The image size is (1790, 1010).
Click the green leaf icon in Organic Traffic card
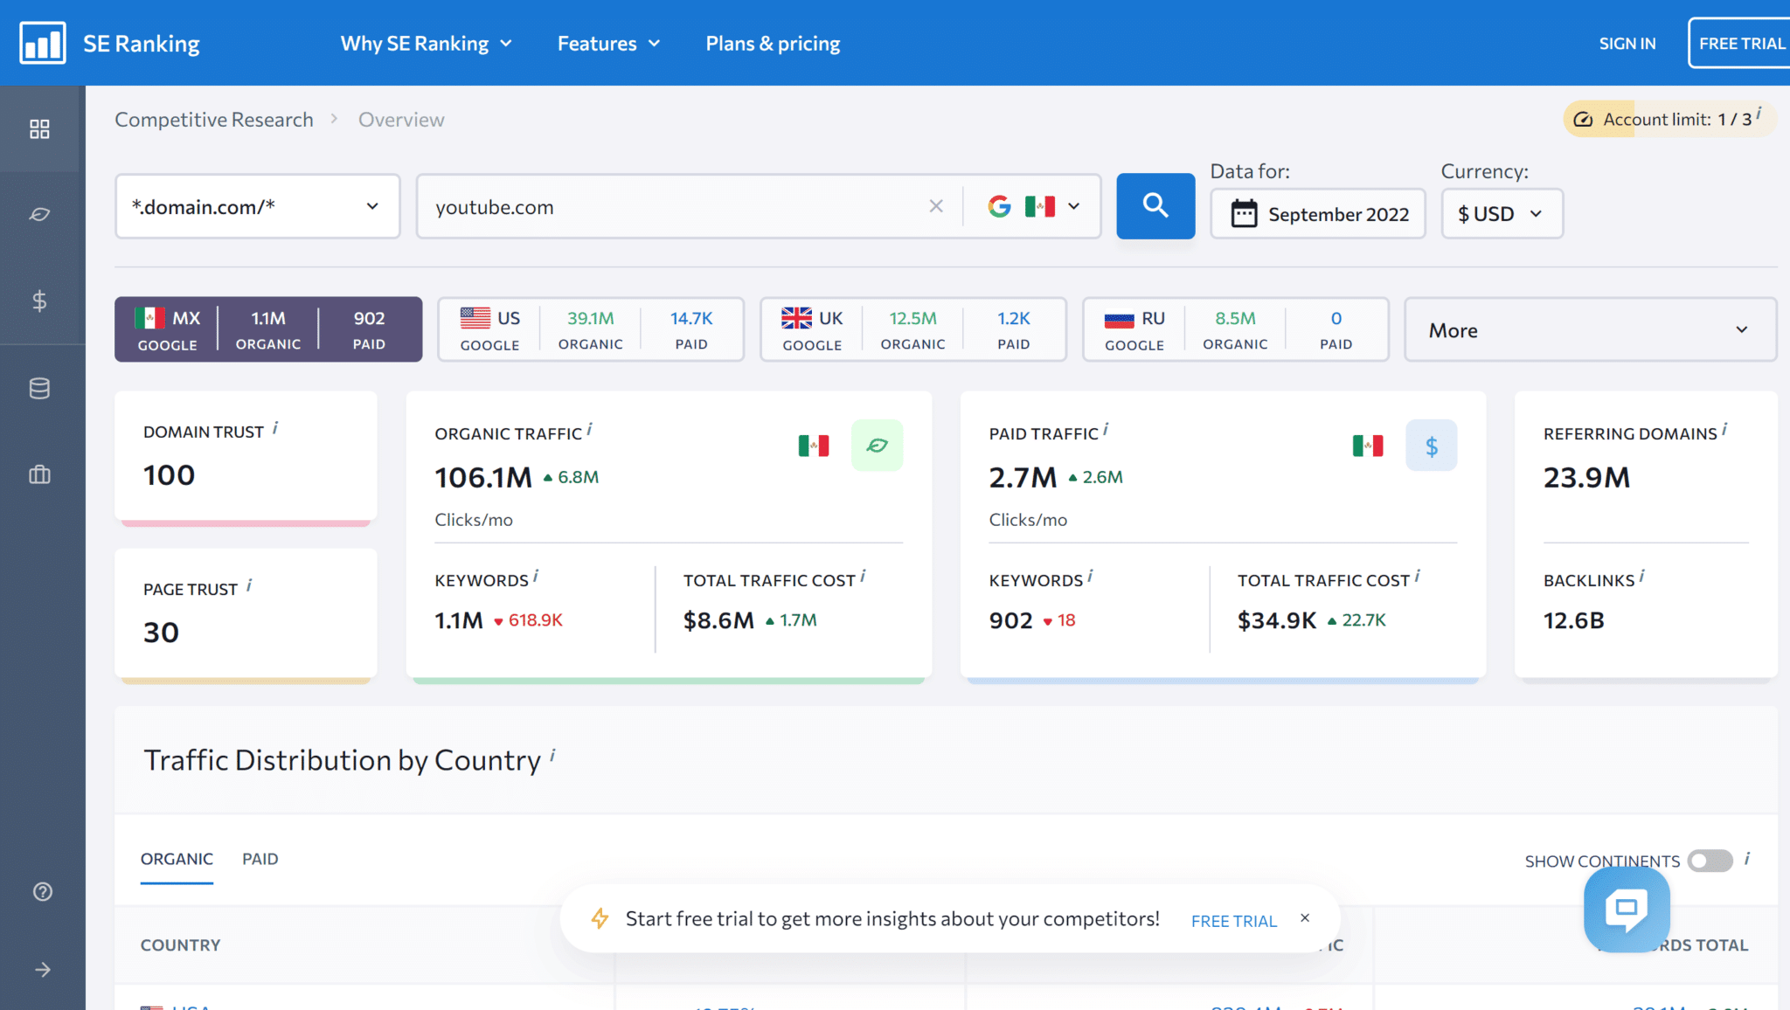pyautogui.click(x=877, y=446)
